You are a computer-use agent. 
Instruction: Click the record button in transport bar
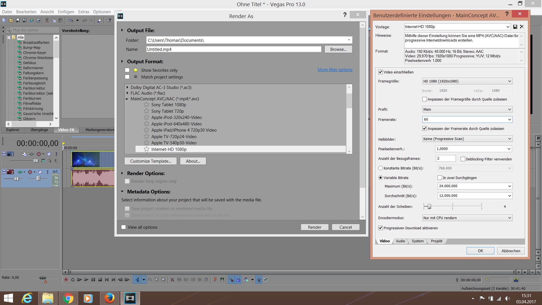(66, 280)
